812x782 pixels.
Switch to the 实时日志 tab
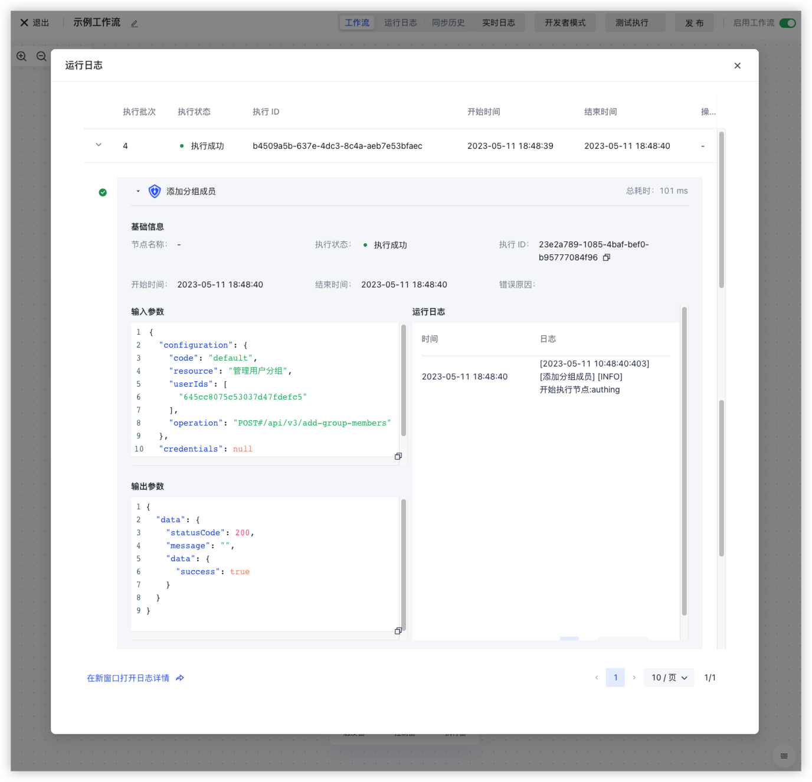(x=499, y=23)
